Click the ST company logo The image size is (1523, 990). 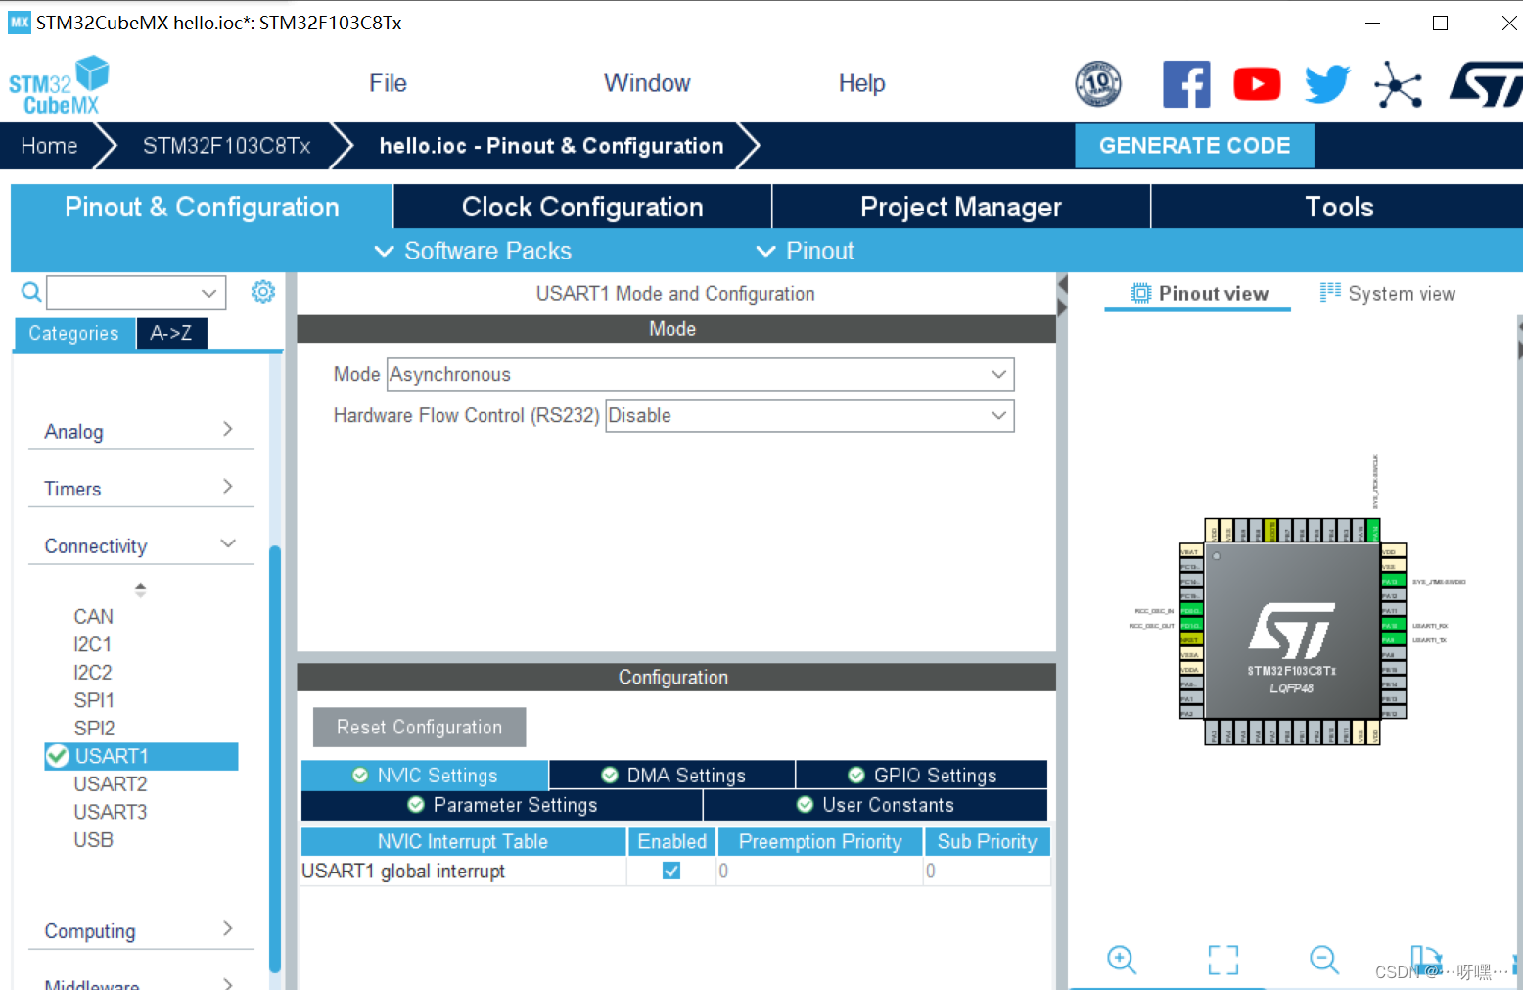(x=1486, y=84)
